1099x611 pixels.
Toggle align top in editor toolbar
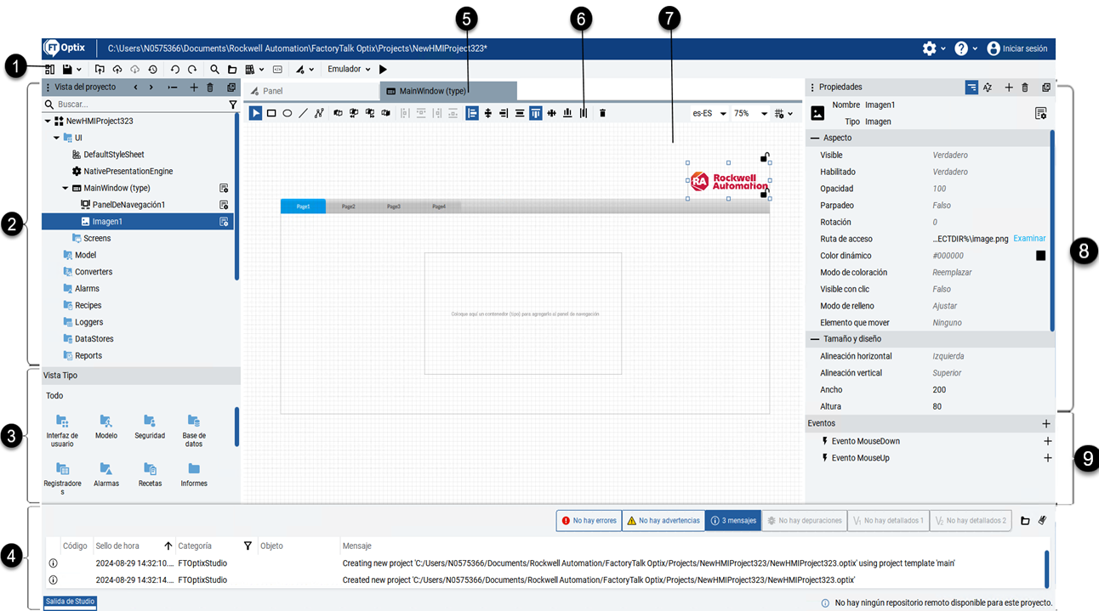click(x=536, y=113)
